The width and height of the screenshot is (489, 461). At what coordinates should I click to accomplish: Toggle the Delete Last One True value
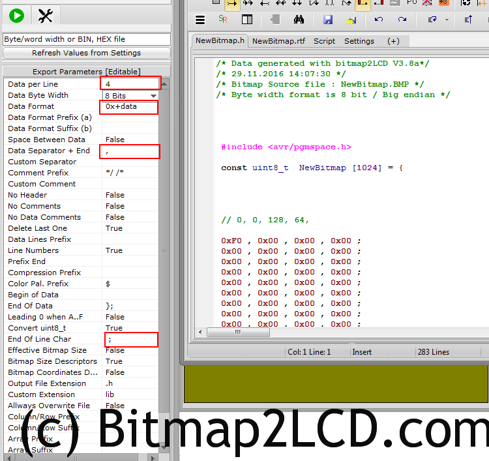click(130, 228)
